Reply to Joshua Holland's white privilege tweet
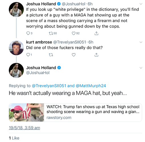Image resolution: width=145 pixels, height=142 pixels. click(x=28, y=33)
